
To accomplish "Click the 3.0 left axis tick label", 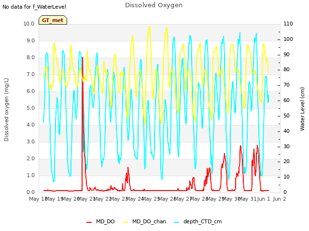I will (30, 141).
